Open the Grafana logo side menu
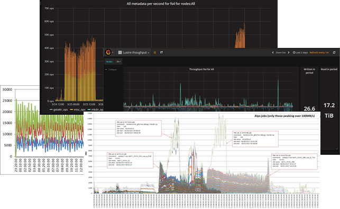This screenshot has width=340, height=209. click(x=108, y=52)
